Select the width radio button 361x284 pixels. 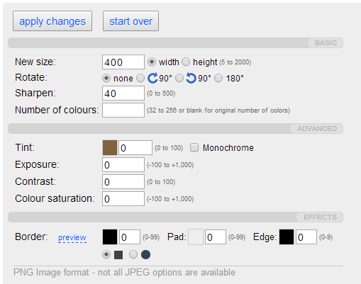(152, 62)
